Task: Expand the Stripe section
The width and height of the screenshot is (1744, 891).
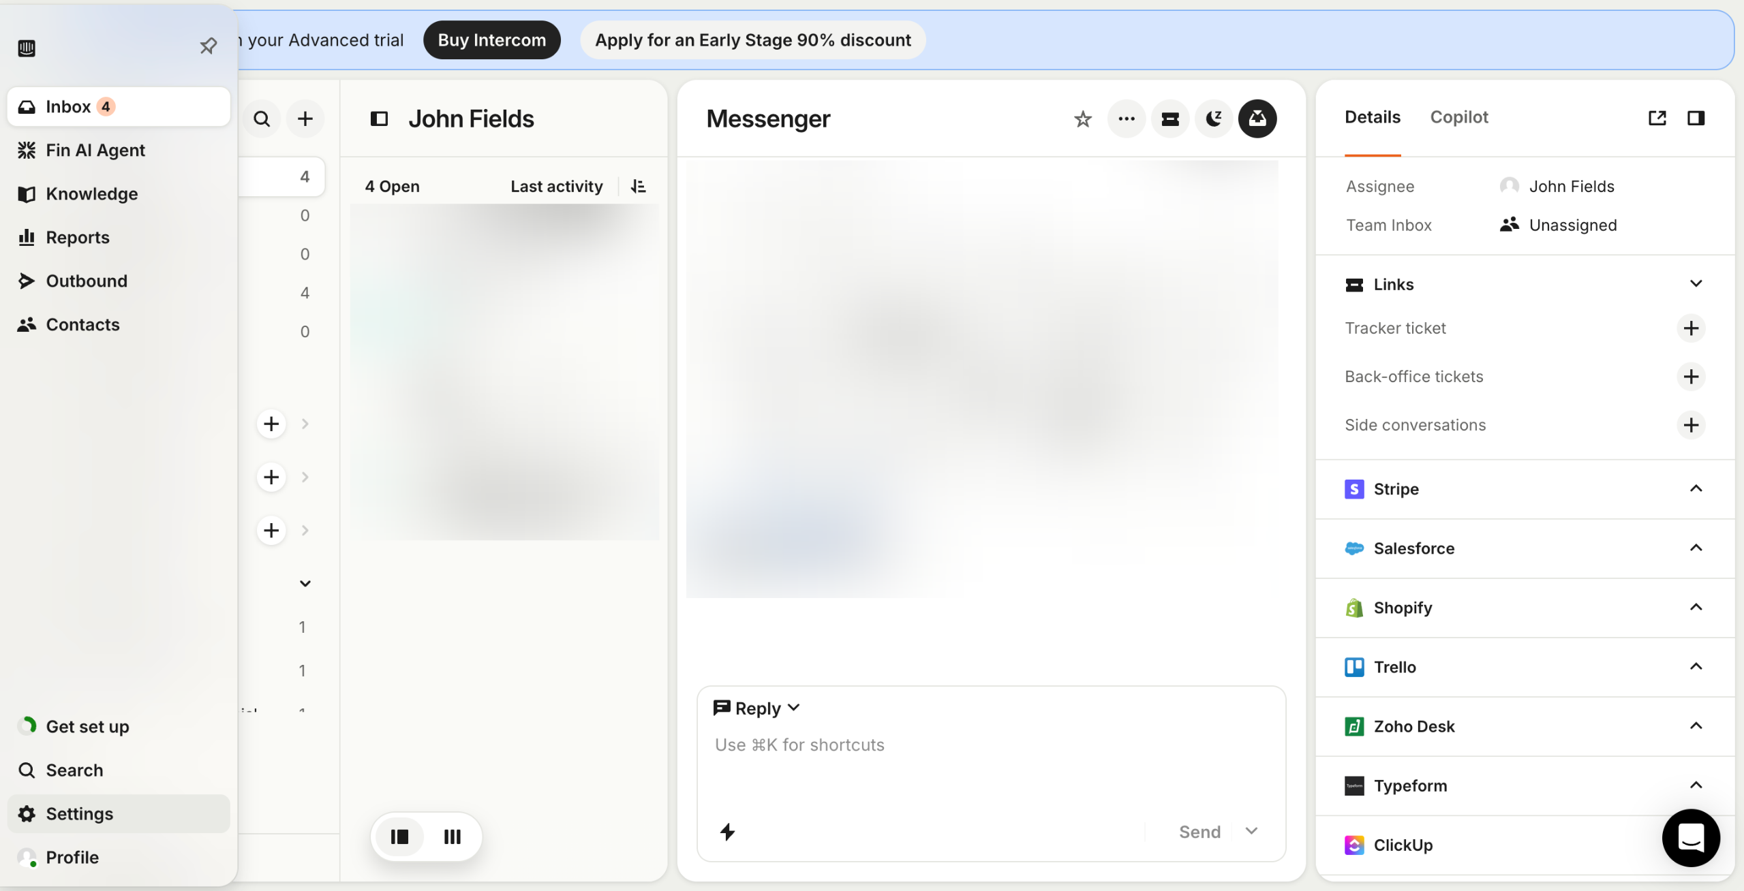Action: click(1696, 489)
